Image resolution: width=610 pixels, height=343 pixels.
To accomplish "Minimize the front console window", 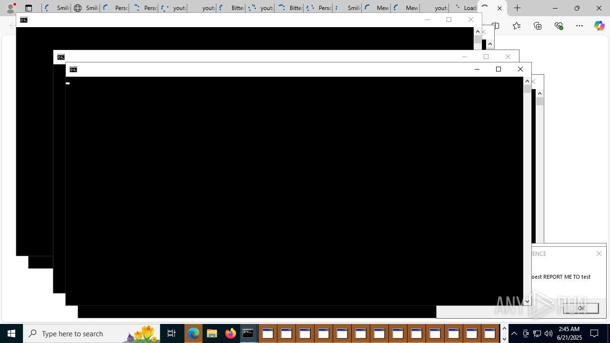I will coord(477,70).
